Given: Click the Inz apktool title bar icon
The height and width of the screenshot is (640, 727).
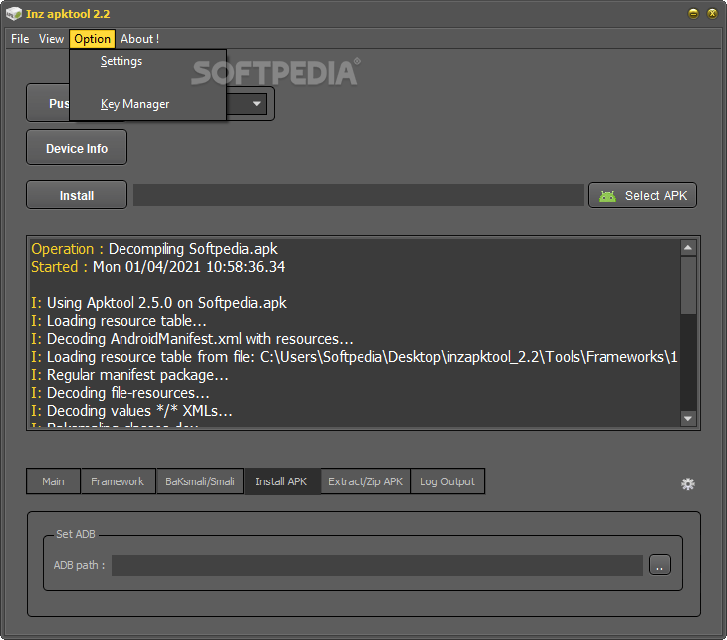Looking at the screenshot, I should pos(14,14).
